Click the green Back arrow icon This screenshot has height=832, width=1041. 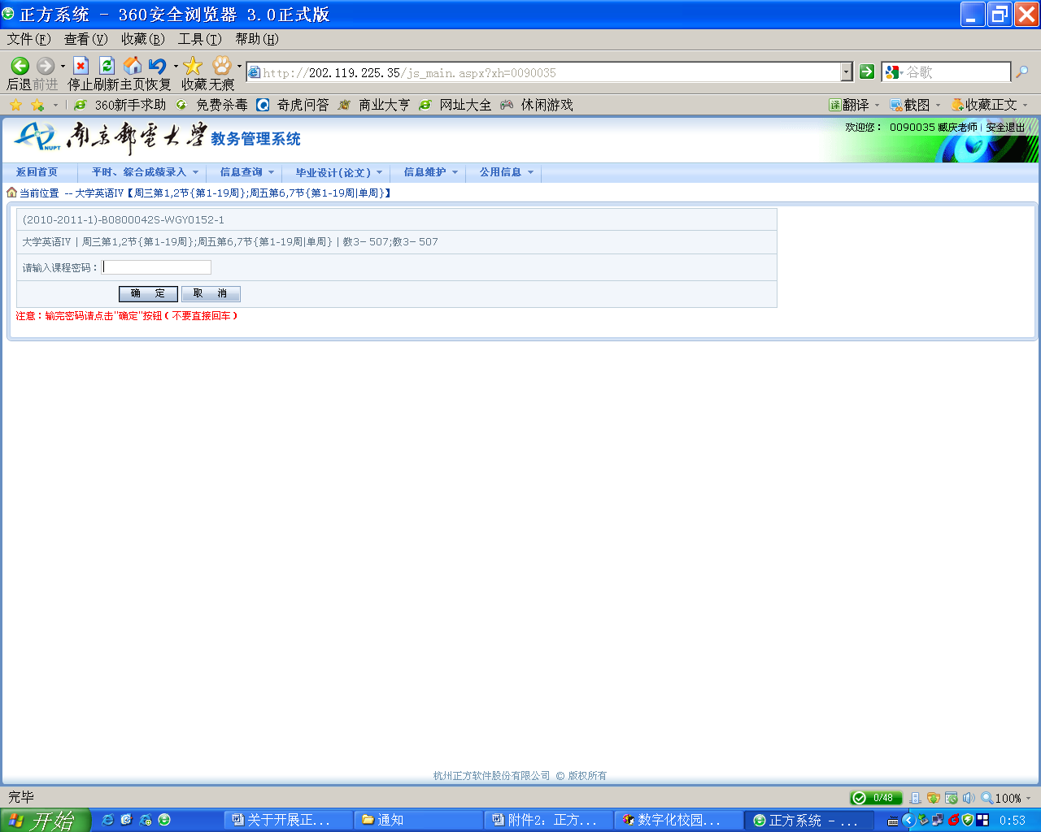tap(20, 66)
